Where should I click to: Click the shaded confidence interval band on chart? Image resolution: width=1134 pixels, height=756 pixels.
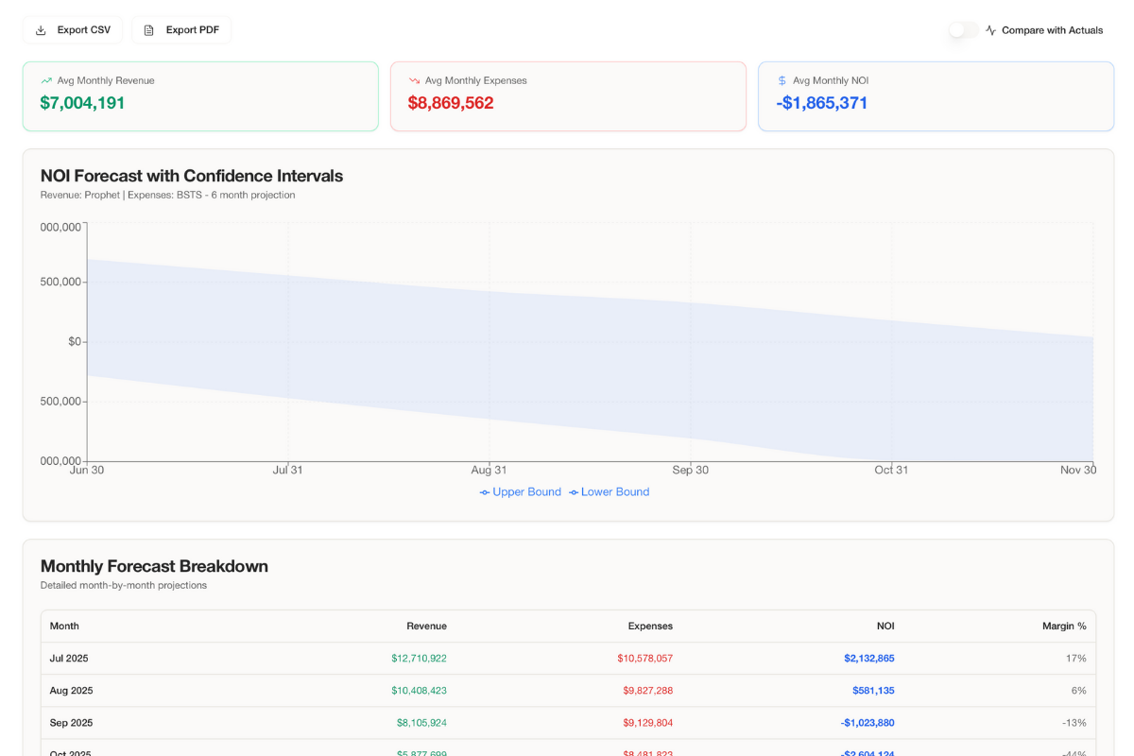point(567,350)
